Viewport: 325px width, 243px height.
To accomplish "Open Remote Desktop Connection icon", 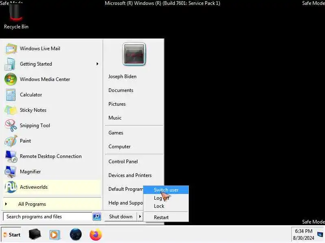I will 11,156.
